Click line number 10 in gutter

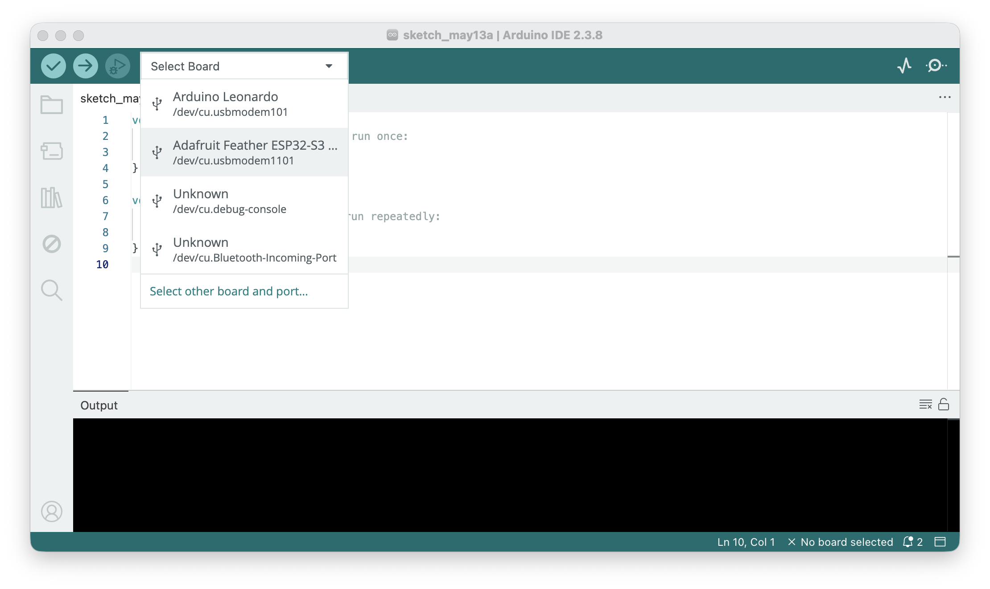tap(103, 265)
